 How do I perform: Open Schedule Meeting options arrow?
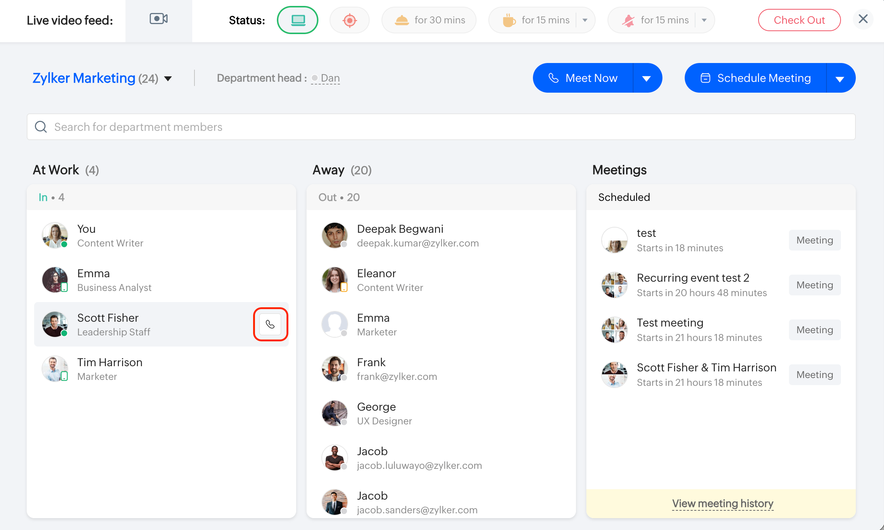[x=840, y=79]
